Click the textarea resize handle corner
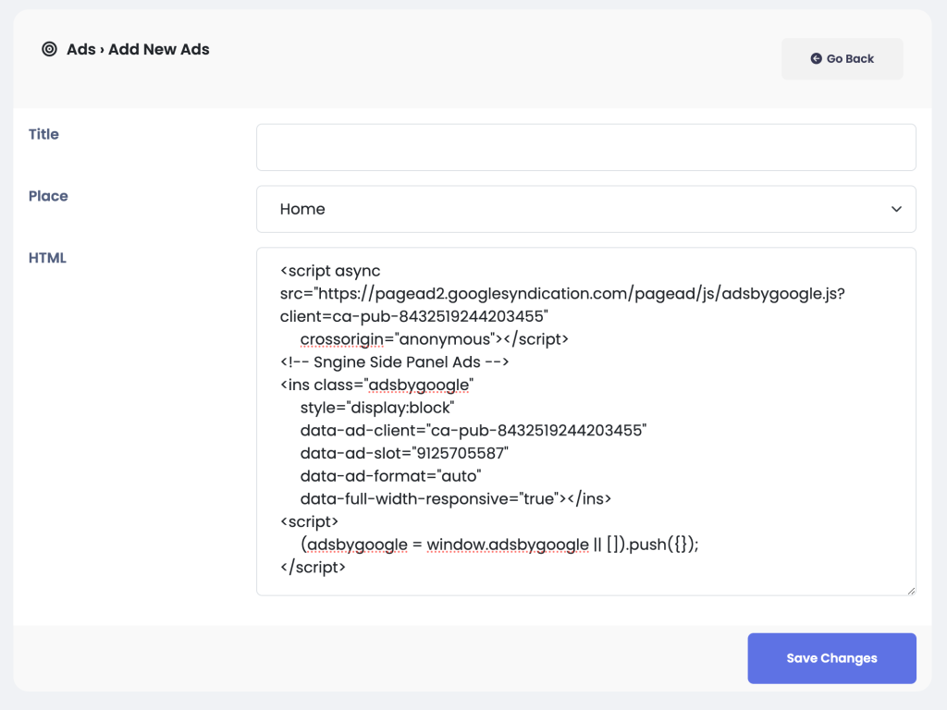The width and height of the screenshot is (947, 710). (x=911, y=591)
